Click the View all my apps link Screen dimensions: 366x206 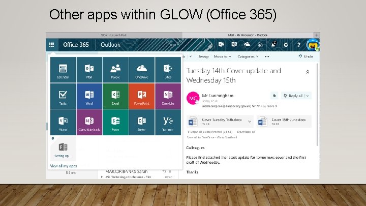pyautogui.click(x=64, y=166)
